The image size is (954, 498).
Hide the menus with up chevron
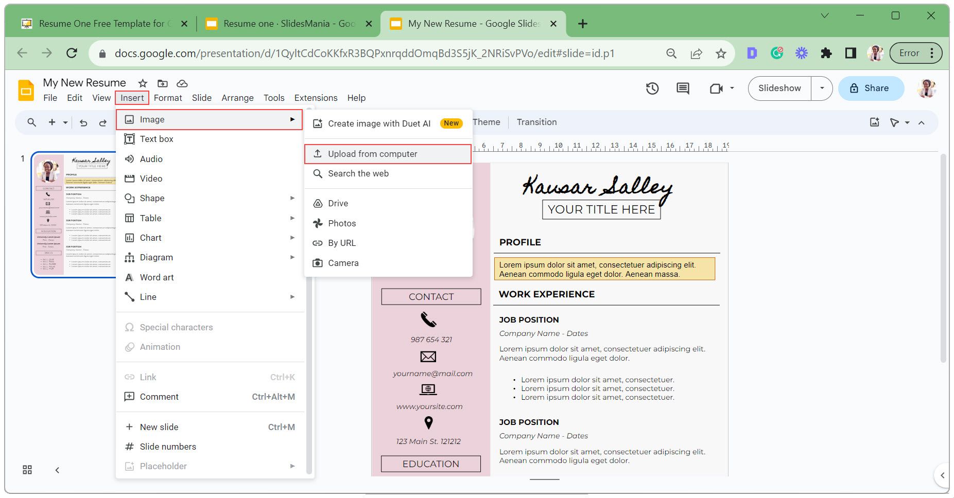(x=922, y=122)
